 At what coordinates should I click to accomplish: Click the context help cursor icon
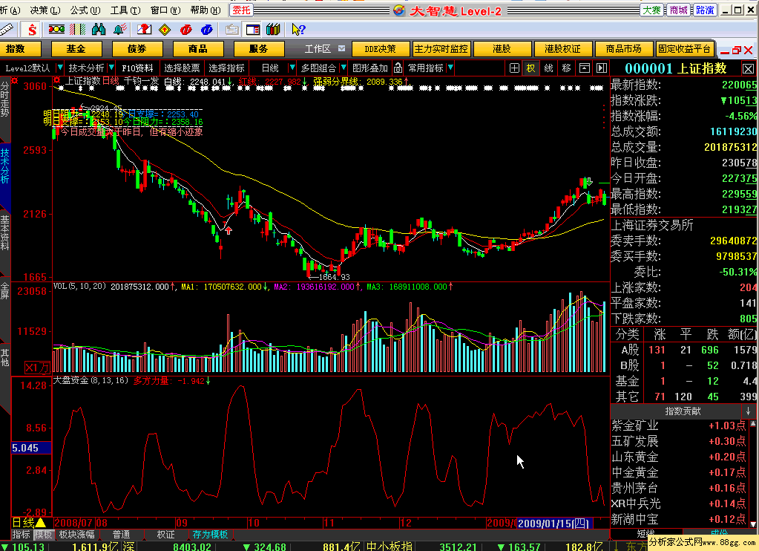pyautogui.click(x=298, y=30)
